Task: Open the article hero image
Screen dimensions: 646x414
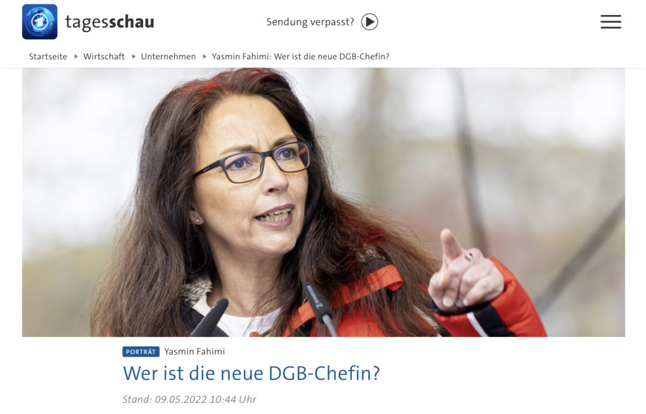Action: point(324,202)
